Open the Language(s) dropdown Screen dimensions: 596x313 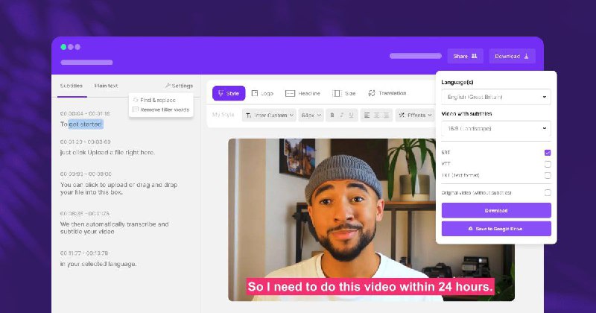point(496,97)
